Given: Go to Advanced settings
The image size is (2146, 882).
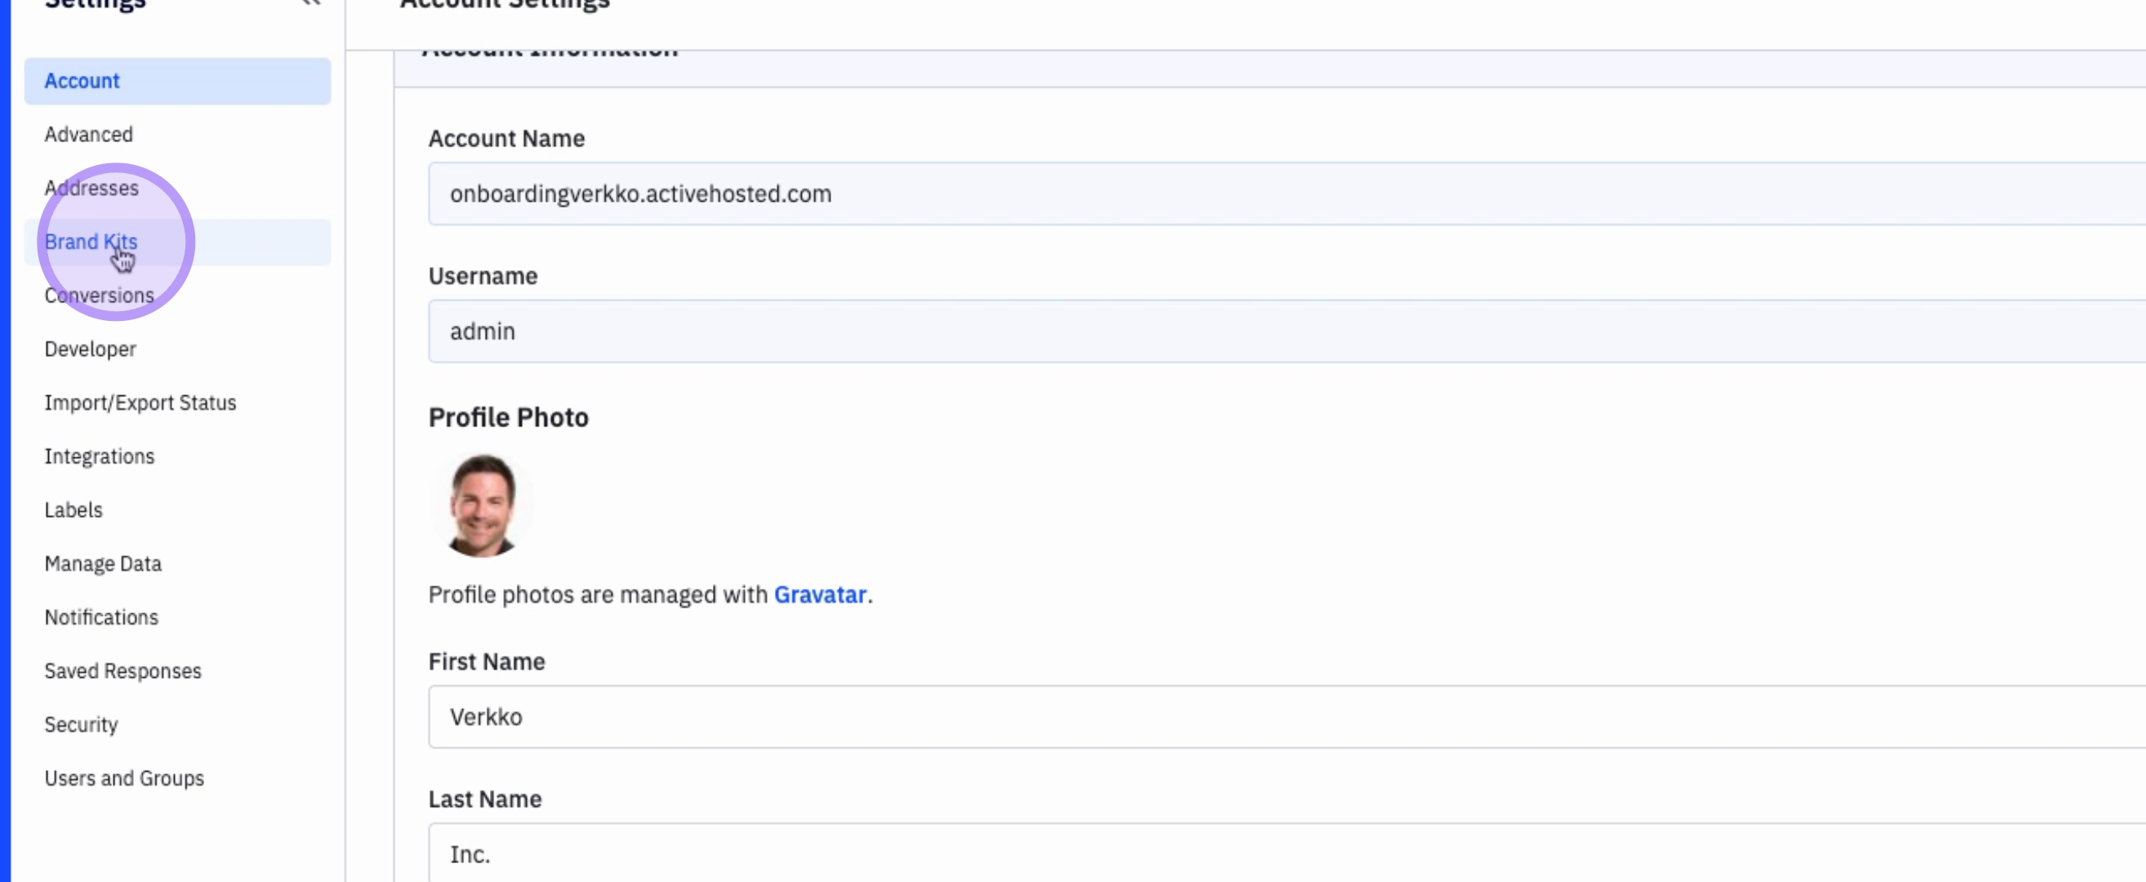Looking at the screenshot, I should pyautogui.click(x=88, y=134).
